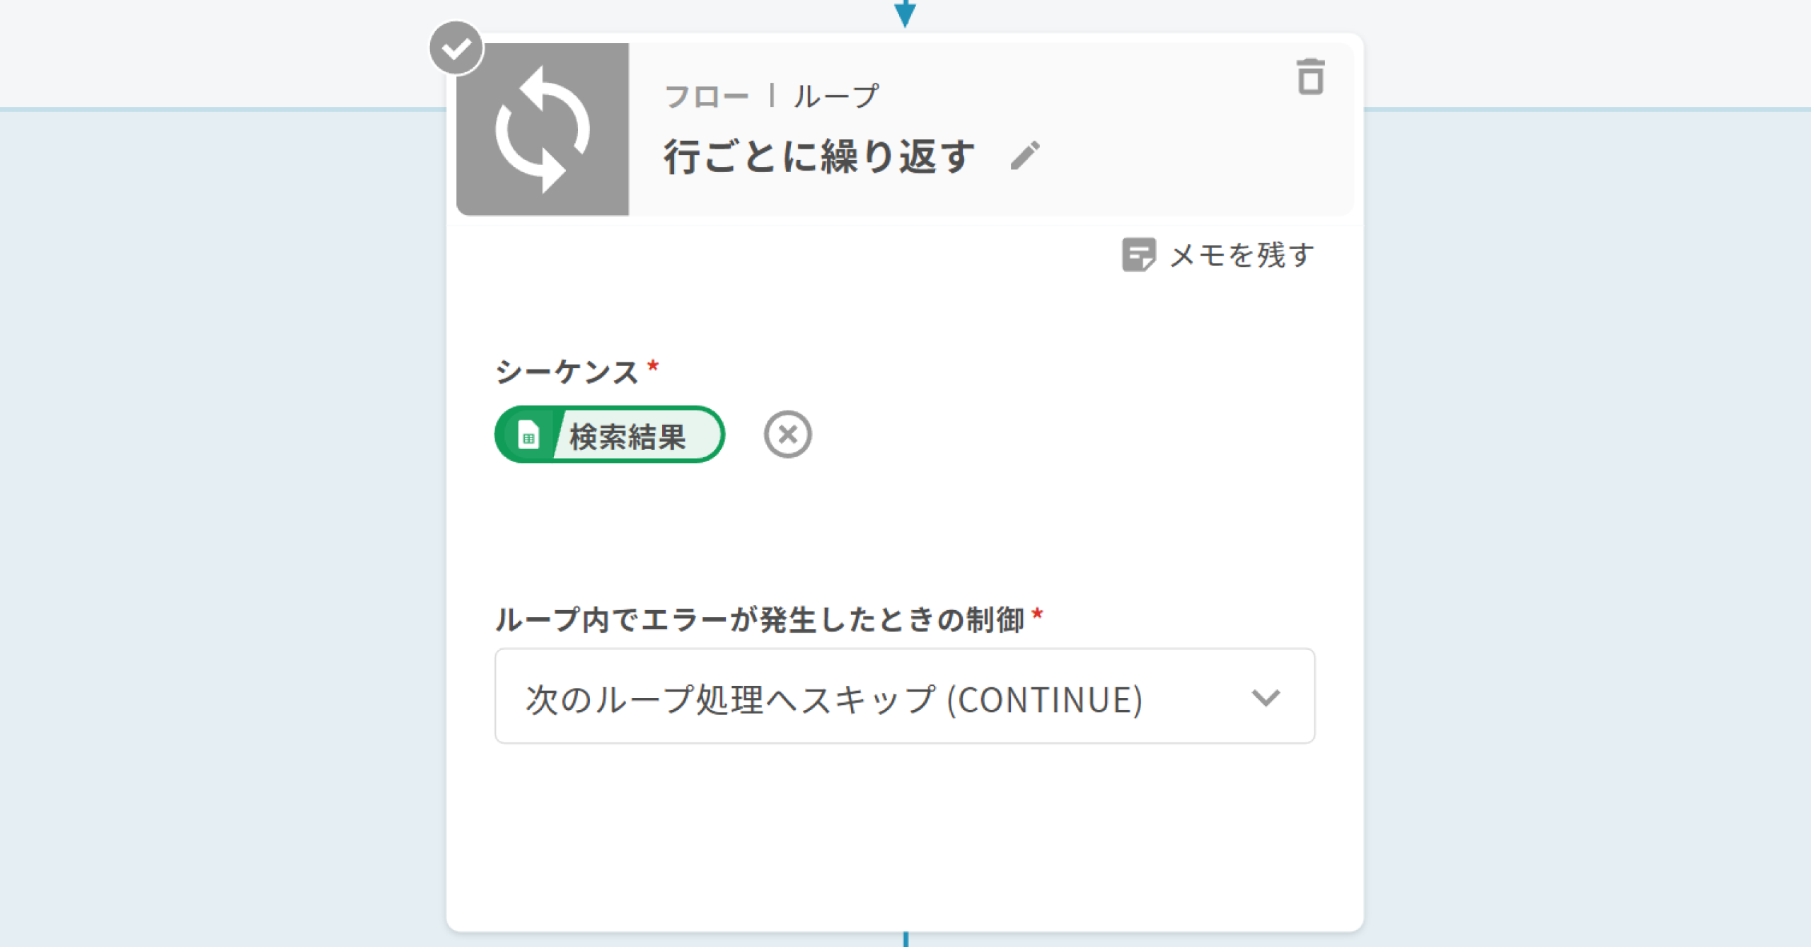Click the メモを残す link text
The width and height of the screenshot is (1811, 947).
[1242, 255]
